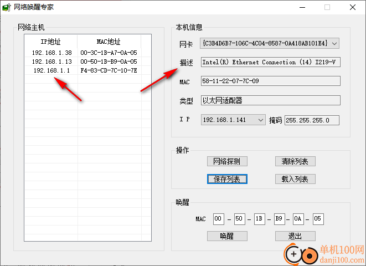Click the wake MAC first octet box 00
This screenshot has width=366, height=266.
tap(219, 219)
